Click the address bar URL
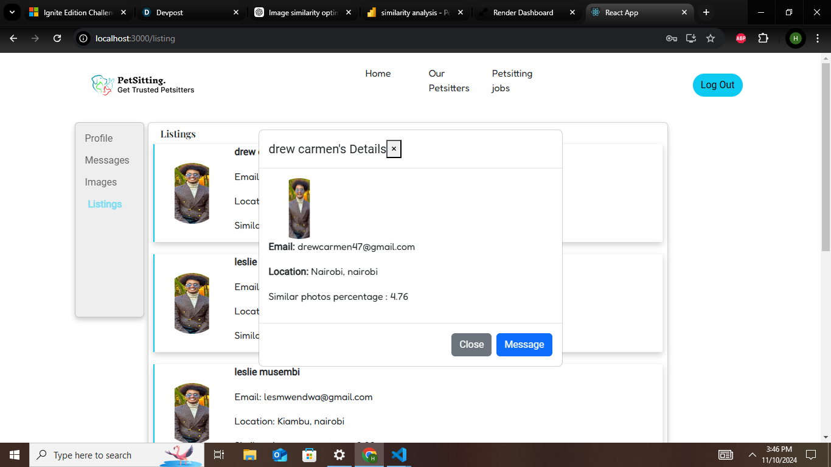 point(135,38)
